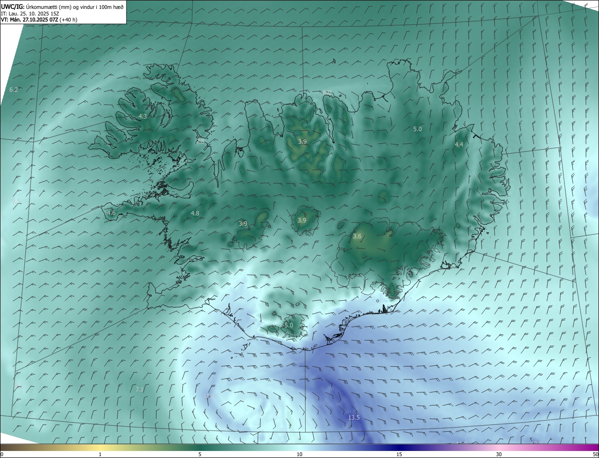599x458 pixels.
Task: Click the initial time line 'IT: Lau. 25. 10. 2025 15Z'
Action: tap(30, 14)
